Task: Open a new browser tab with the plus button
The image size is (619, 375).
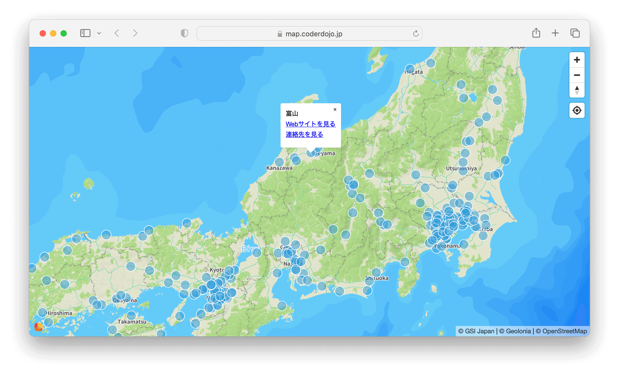Action: pyautogui.click(x=555, y=33)
